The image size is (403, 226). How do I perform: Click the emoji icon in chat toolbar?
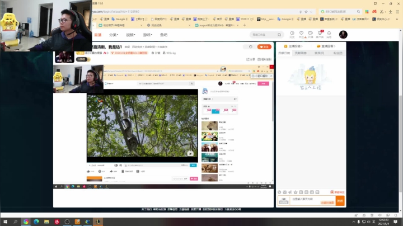point(279,192)
